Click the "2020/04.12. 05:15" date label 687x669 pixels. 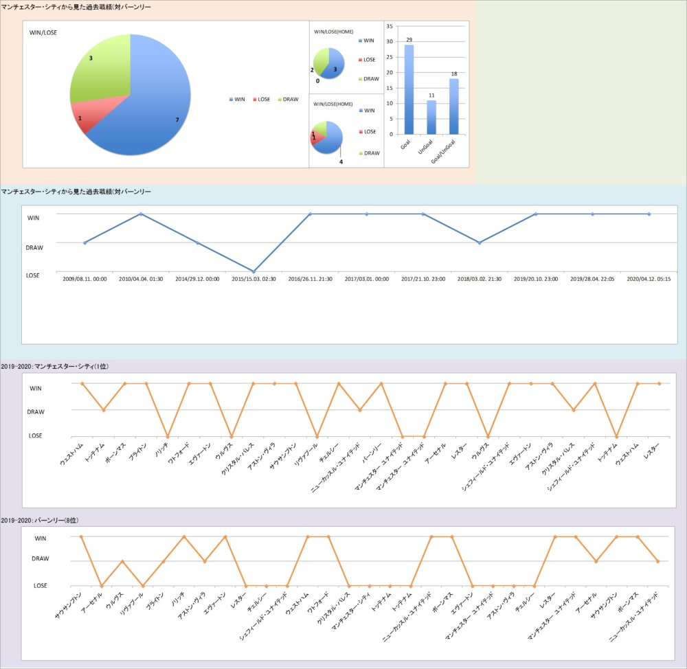[649, 279]
